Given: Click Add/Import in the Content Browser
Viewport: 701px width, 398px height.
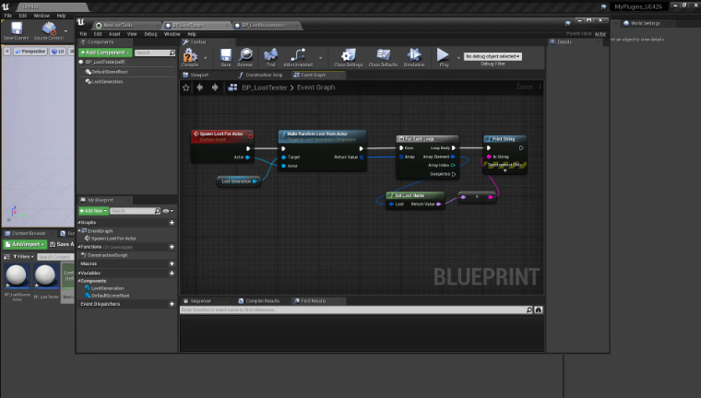Looking at the screenshot, I should click(x=25, y=244).
